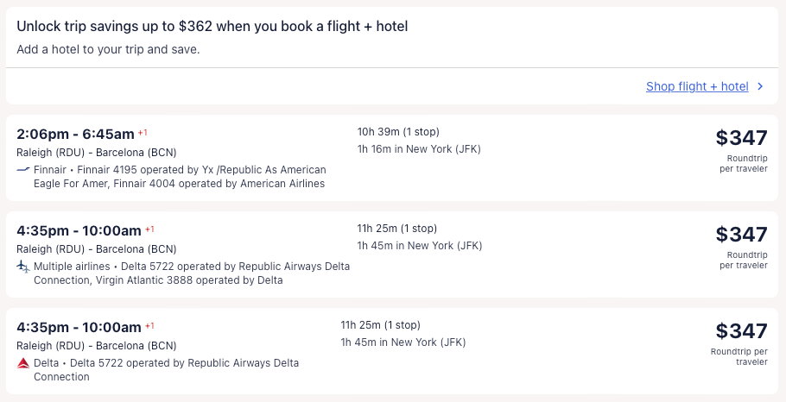Click the 10h 39m (1 stop) duration
The width and height of the screenshot is (786, 402).
tap(398, 132)
